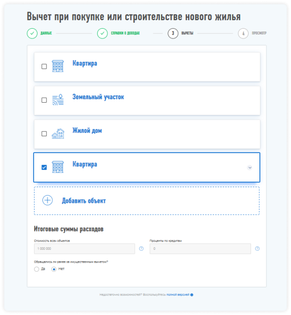The height and width of the screenshot is (315, 291).
Task: Open help icon beside Стоимость всех объектов
Action: [141, 249]
